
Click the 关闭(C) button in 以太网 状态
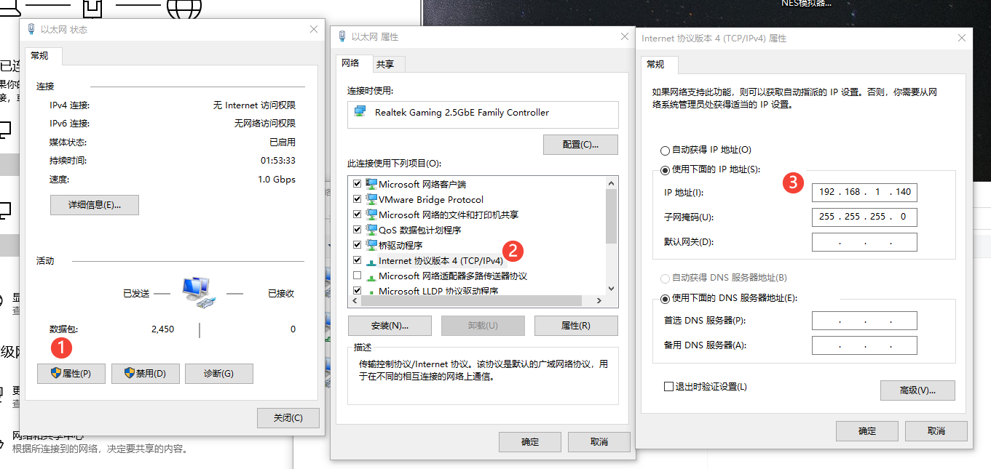click(288, 418)
